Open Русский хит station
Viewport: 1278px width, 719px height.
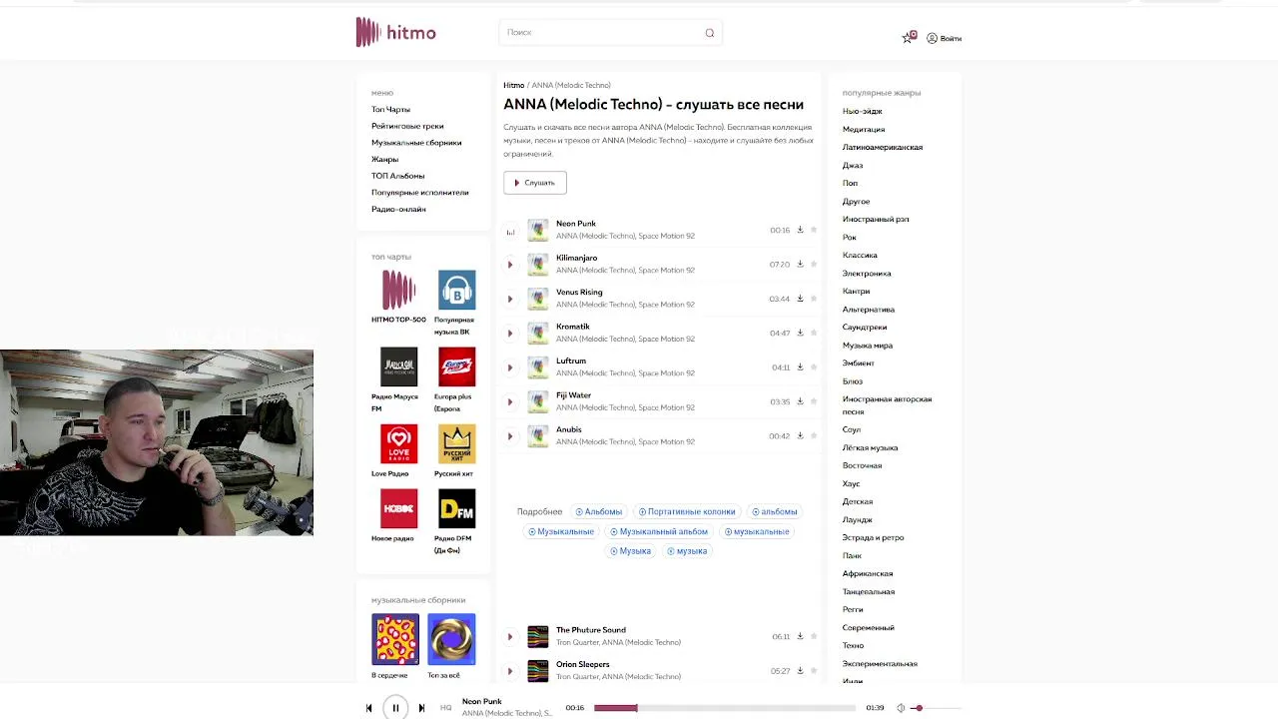457,444
